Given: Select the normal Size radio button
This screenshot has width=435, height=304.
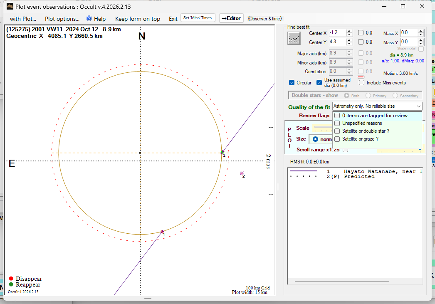Looking at the screenshot, I should point(316,139).
